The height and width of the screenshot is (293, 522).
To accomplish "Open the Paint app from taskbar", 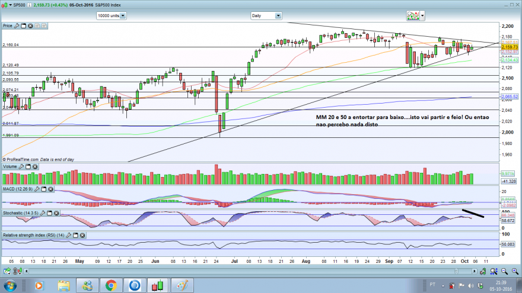I will pos(182,286).
